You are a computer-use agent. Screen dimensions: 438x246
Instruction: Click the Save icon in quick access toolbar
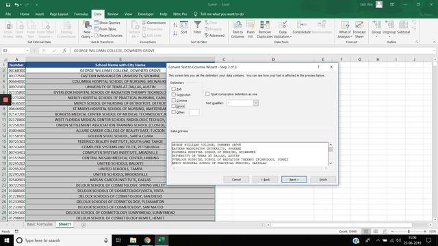[8, 5]
